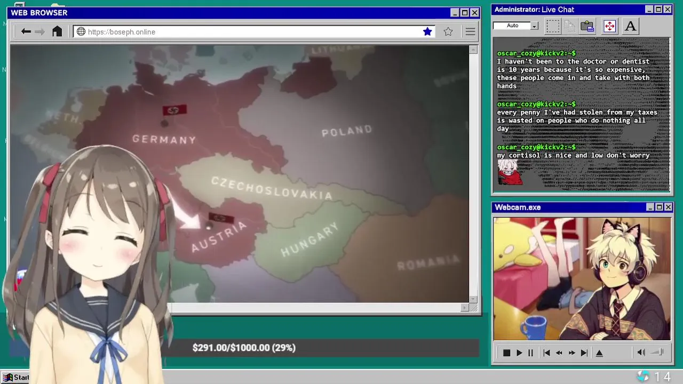
Task: Toggle the red arrows full screen icon
Action: tap(609, 26)
